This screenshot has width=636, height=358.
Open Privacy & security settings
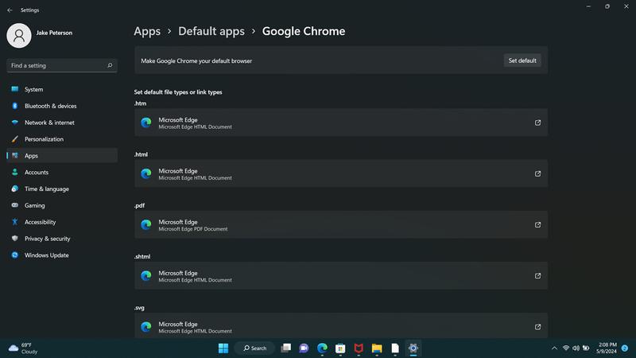pos(62,239)
